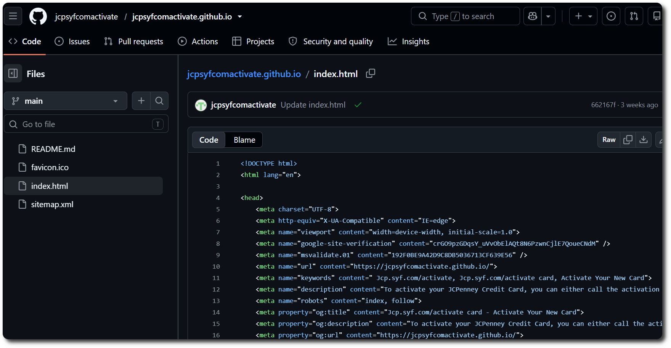Screen dimensions: 671x348
Task: Click the <head> tag on line 4
Action: click(252, 198)
